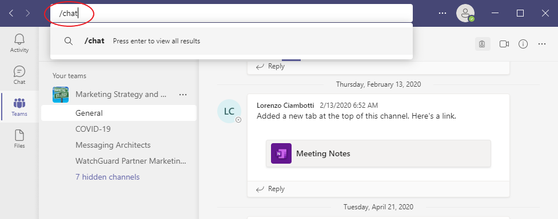This screenshot has width=558, height=219.
Task: Open channel more options ellipsis
Action: [x=542, y=44]
